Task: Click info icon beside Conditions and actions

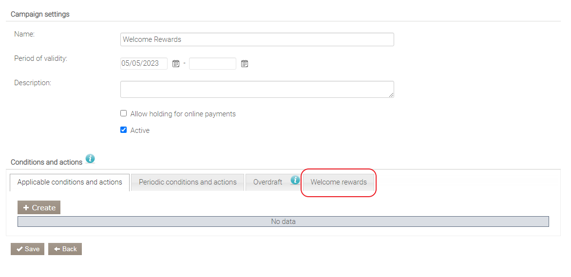Action: coord(90,159)
